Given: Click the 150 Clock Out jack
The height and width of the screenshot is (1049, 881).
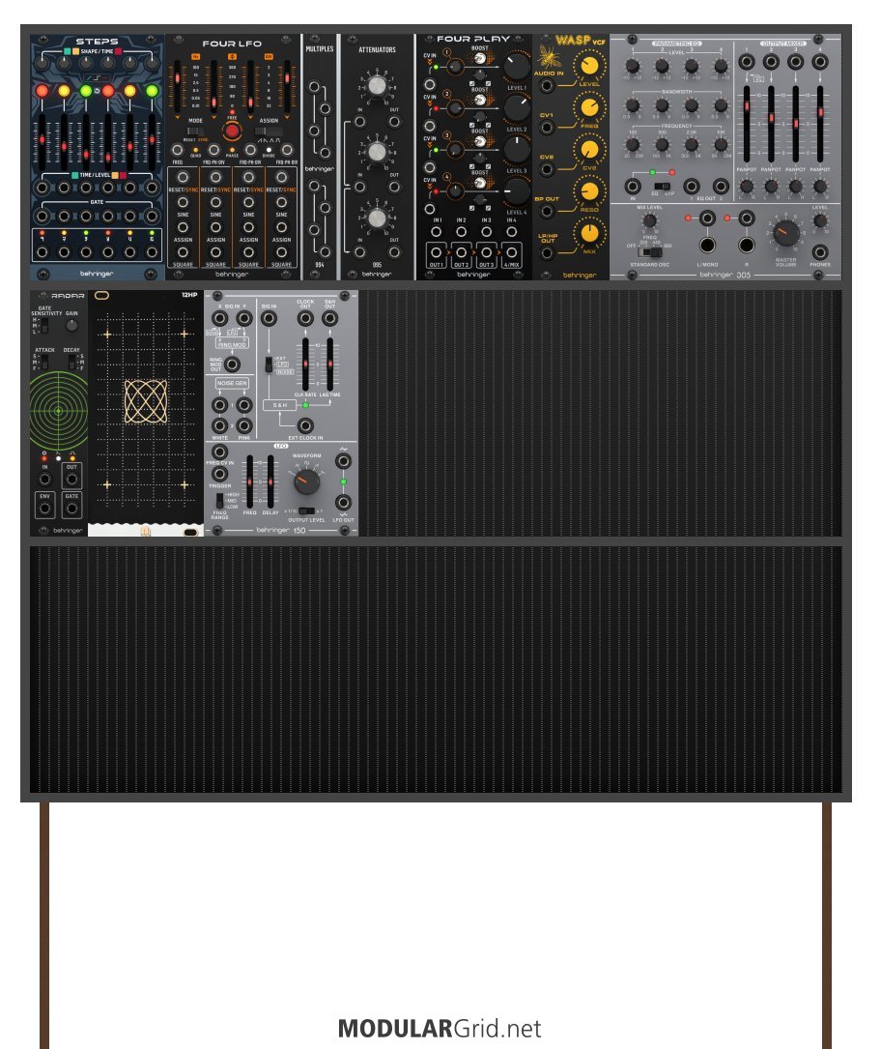Looking at the screenshot, I should point(305,319).
